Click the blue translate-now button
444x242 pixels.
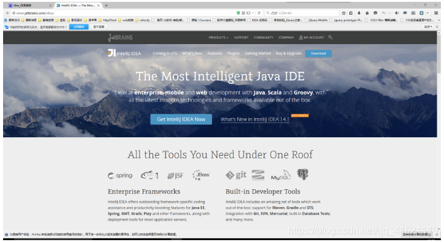click(79, 27)
